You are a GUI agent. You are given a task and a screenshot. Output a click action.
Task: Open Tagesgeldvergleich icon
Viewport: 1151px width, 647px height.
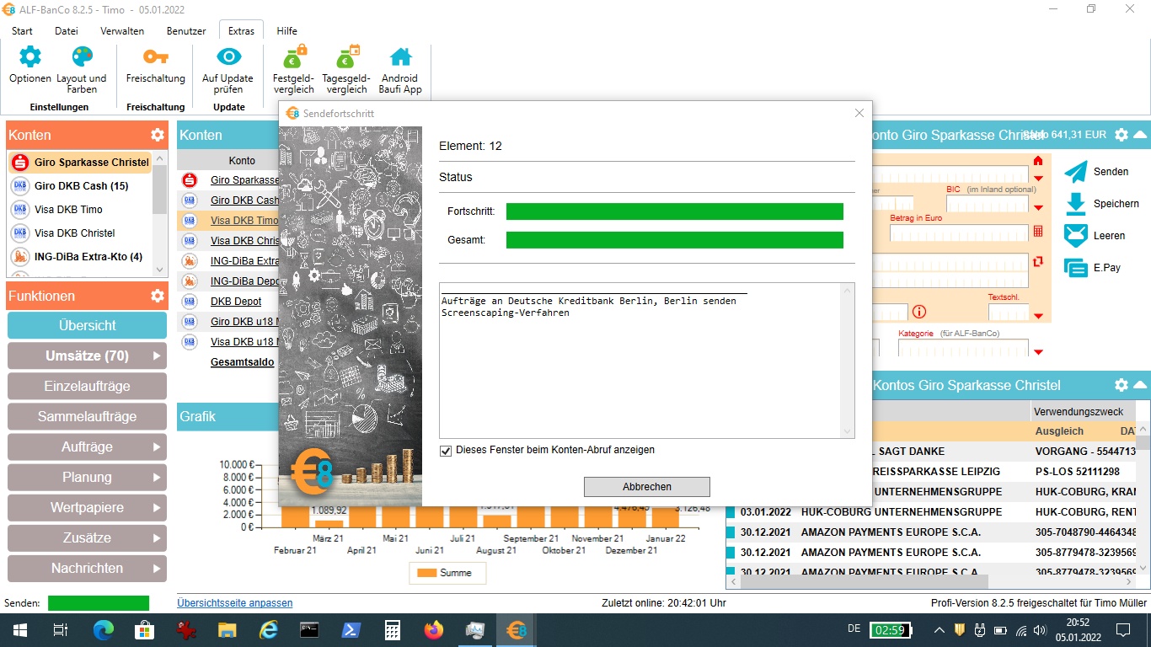point(347,56)
